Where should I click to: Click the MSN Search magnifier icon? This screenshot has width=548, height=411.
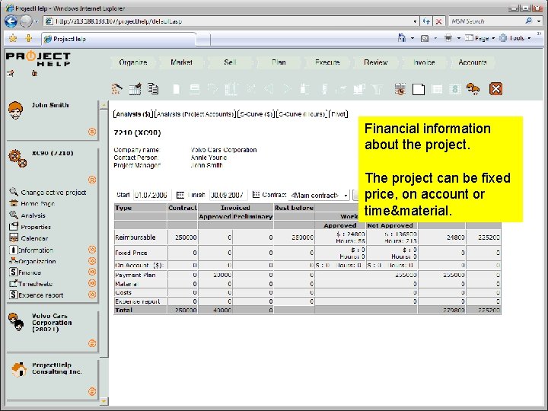pyautogui.click(x=529, y=21)
